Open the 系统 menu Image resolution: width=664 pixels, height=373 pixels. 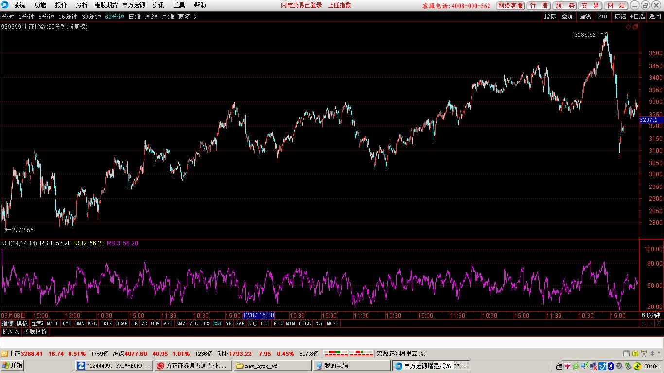tap(19, 5)
